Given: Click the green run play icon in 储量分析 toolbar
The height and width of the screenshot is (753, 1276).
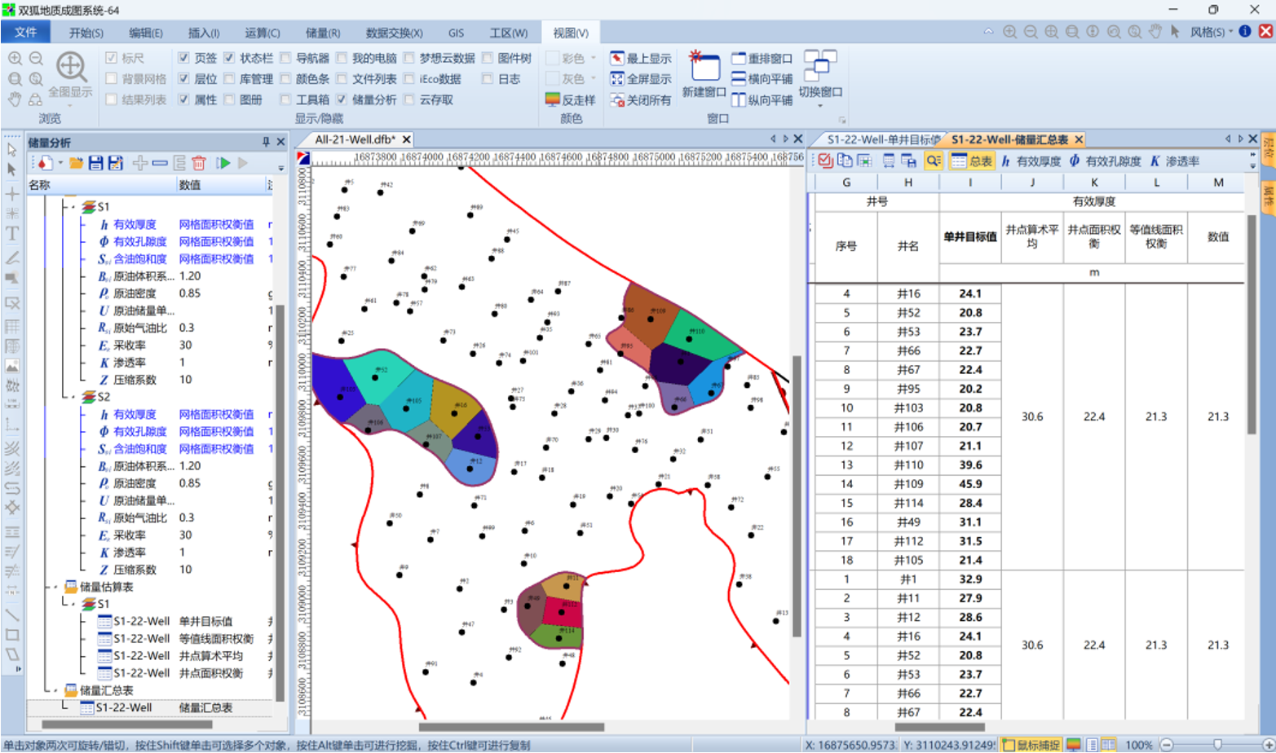Looking at the screenshot, I should [223, 164].
